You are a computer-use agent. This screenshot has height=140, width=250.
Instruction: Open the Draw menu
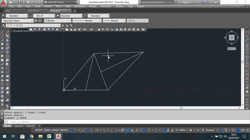click(x=68, y=7)
